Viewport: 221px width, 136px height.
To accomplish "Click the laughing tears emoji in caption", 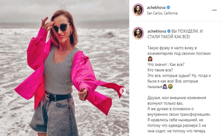I will point(170,86).
